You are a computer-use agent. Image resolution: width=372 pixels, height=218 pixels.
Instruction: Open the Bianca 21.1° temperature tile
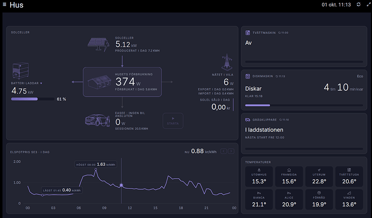click(x=259, y=200)
